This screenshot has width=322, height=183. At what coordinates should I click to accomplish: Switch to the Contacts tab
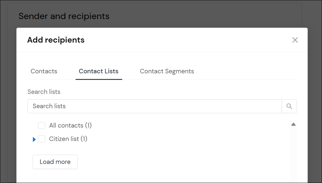(x=44, y=71)
